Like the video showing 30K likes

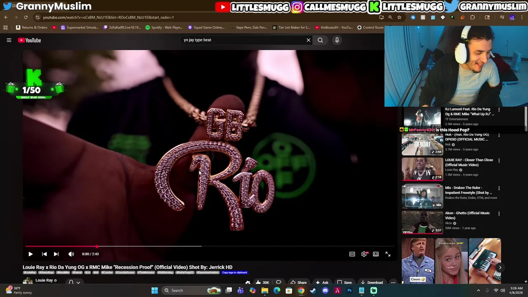coord(262,283)
